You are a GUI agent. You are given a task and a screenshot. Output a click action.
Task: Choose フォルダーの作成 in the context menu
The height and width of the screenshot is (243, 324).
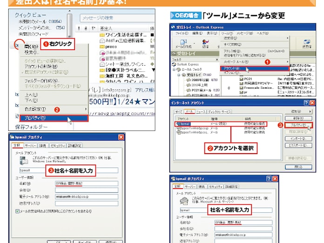[41, 81]
